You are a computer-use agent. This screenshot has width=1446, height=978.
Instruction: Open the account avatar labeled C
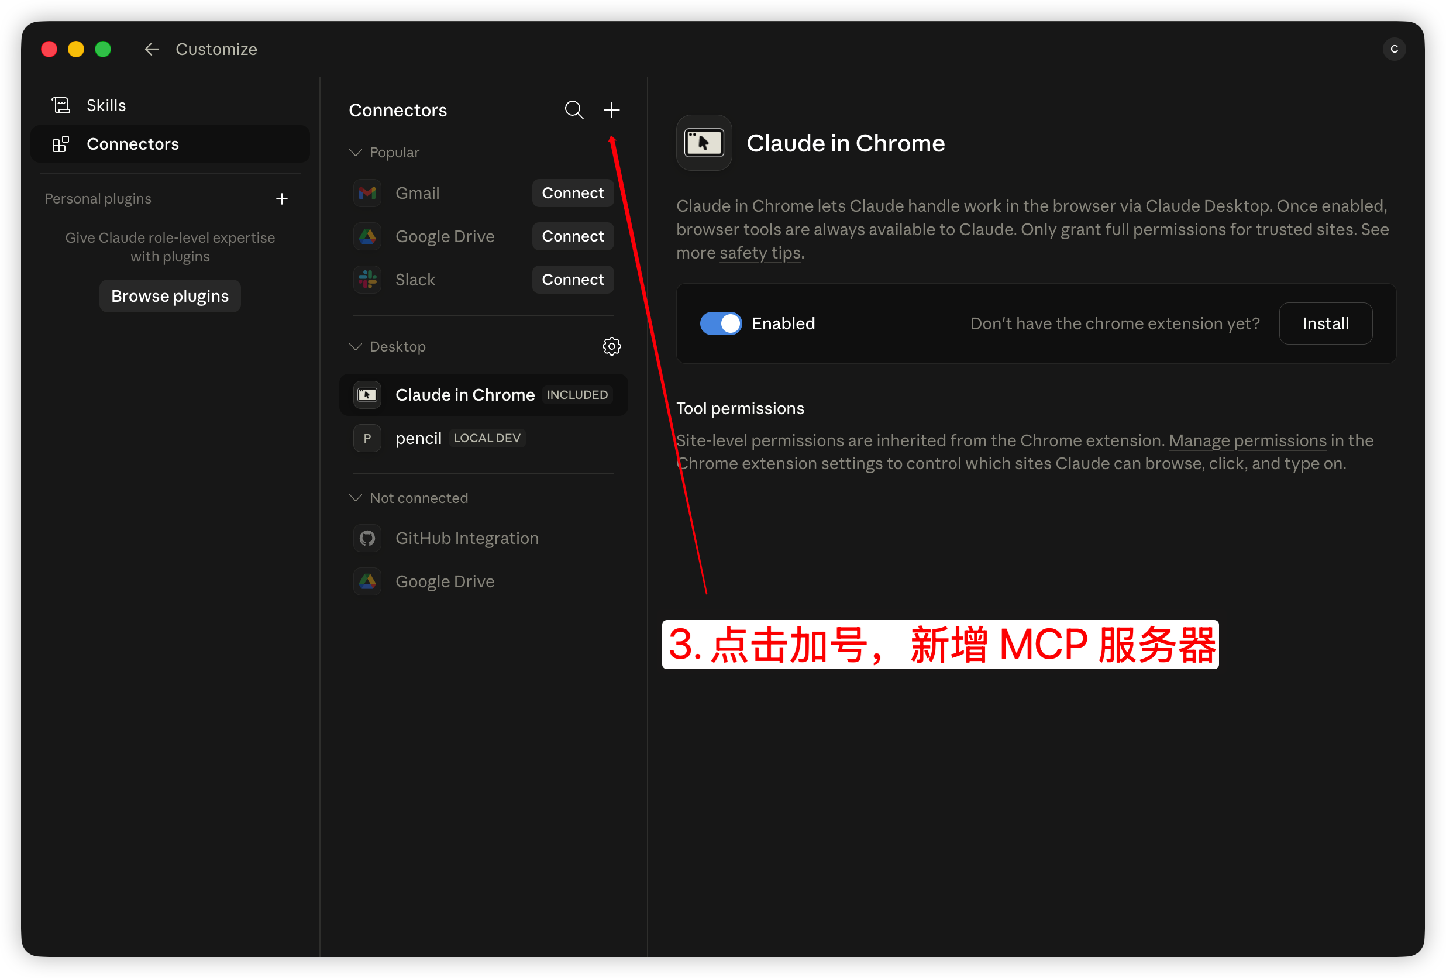(1394, 49)
